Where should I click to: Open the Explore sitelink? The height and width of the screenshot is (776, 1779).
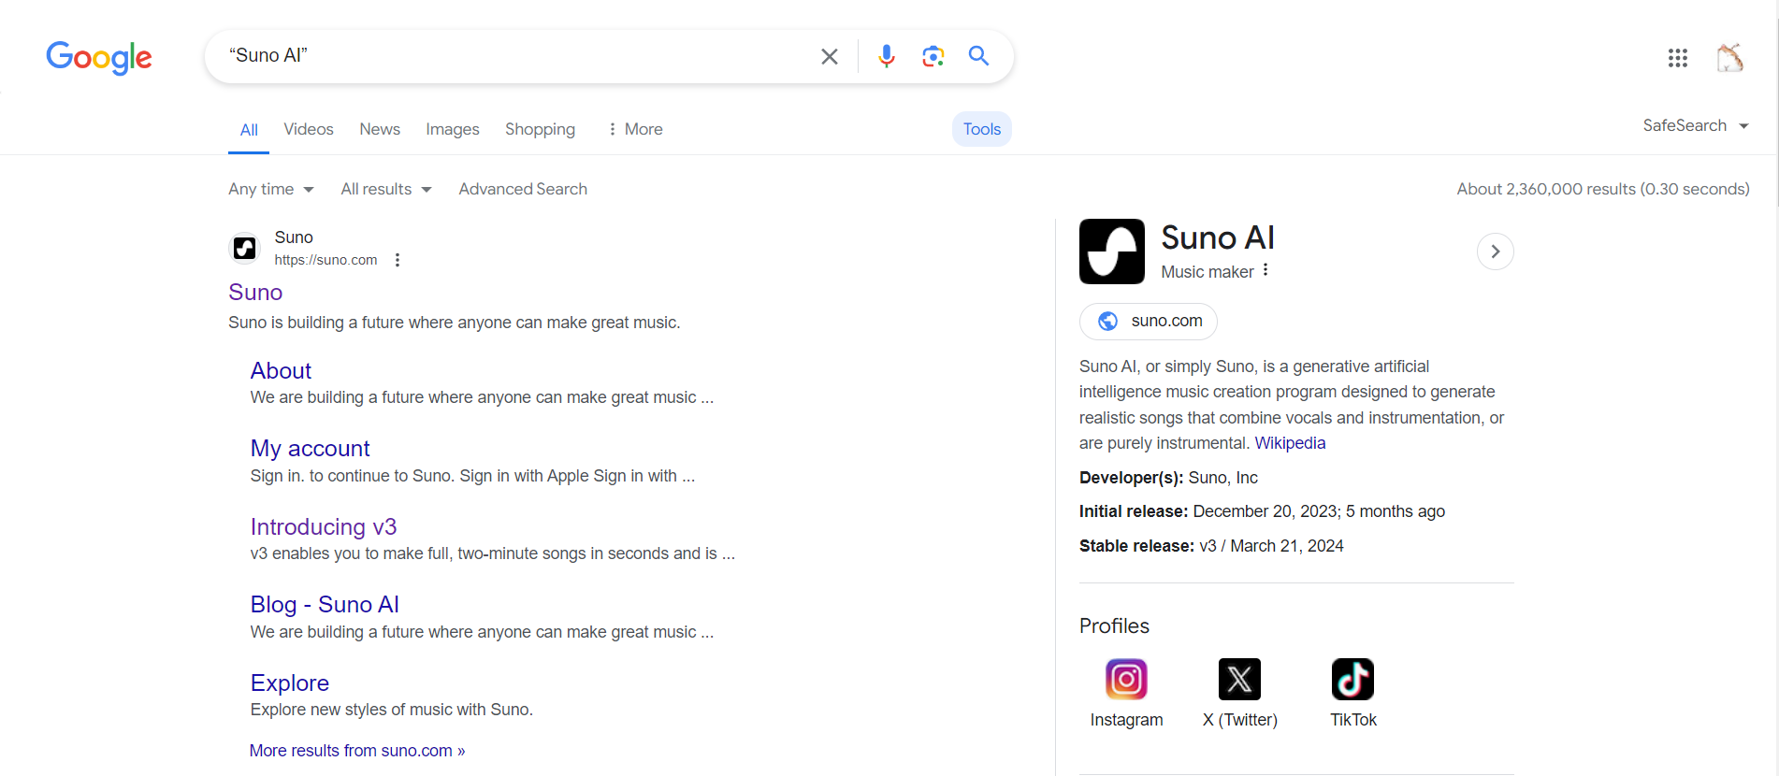click(x=290, y=683)
